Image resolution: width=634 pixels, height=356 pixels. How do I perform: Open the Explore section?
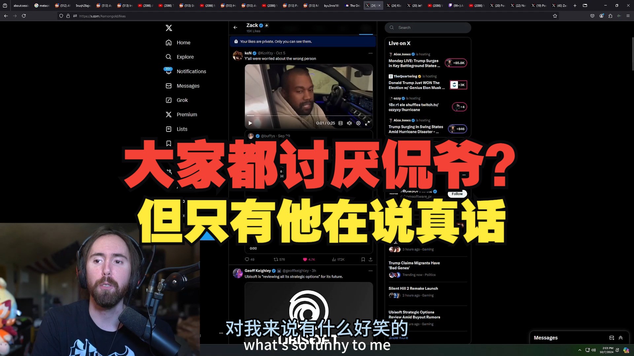pyautogui.click(x=185, y=57)
